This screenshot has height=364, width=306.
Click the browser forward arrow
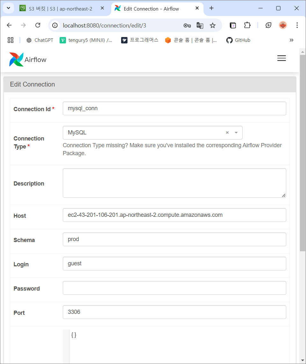point(23,25)
